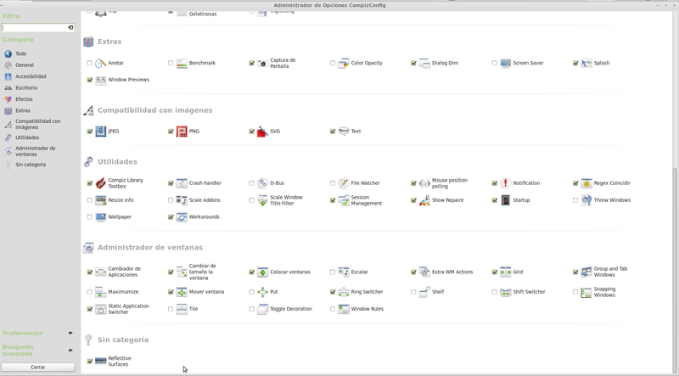
Task: Open the Wallpaper plugin icon
Action: (x=101, y=217)
